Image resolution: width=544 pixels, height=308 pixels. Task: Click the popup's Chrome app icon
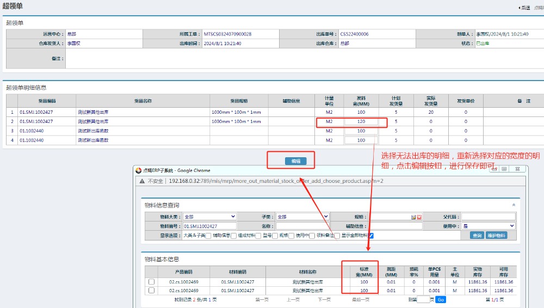point(138,170)
